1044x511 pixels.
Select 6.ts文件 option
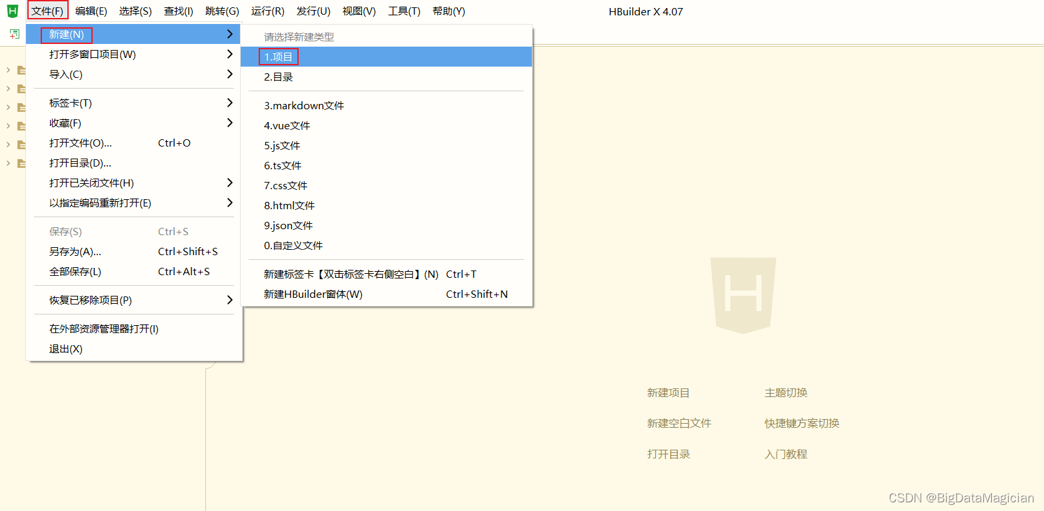386,166
